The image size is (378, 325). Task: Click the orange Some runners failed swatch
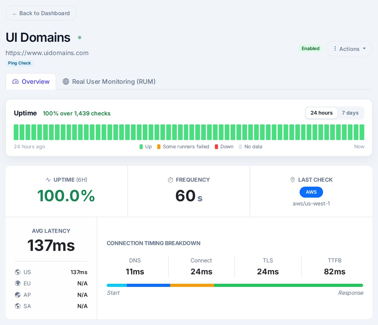159,147
